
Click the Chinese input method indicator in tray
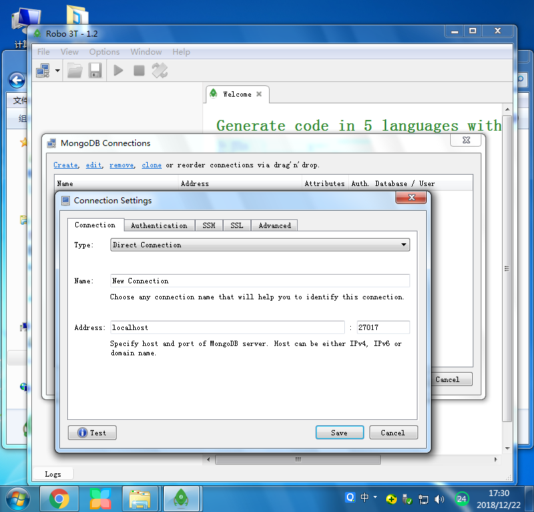364,497
